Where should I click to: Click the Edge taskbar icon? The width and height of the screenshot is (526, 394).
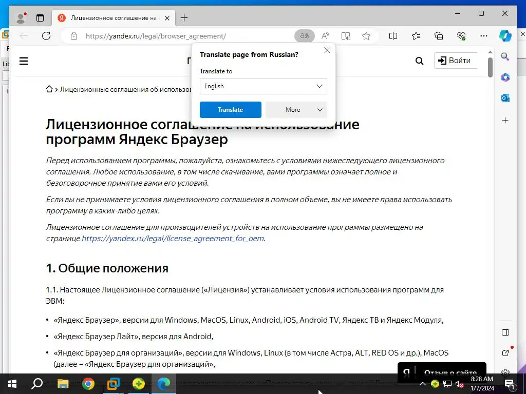click(x=164, y=384)
